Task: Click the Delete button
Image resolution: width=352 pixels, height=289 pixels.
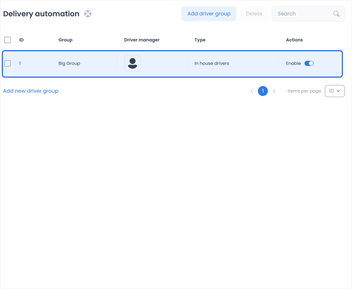Action: [254, 14]
